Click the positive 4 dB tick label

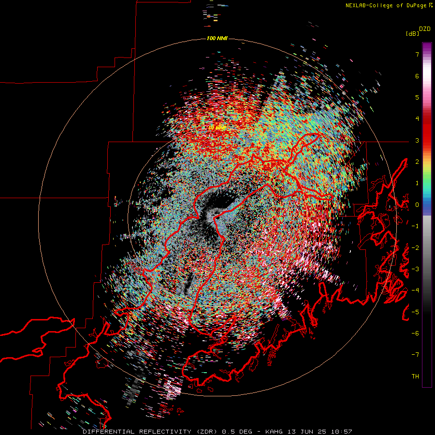pos(417,119)
